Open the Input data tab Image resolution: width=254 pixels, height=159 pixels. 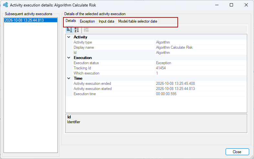click(106, 21)
